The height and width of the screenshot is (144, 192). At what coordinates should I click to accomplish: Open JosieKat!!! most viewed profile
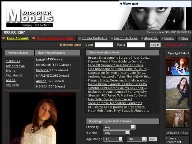pyautogui.click(x=44, y=64)
